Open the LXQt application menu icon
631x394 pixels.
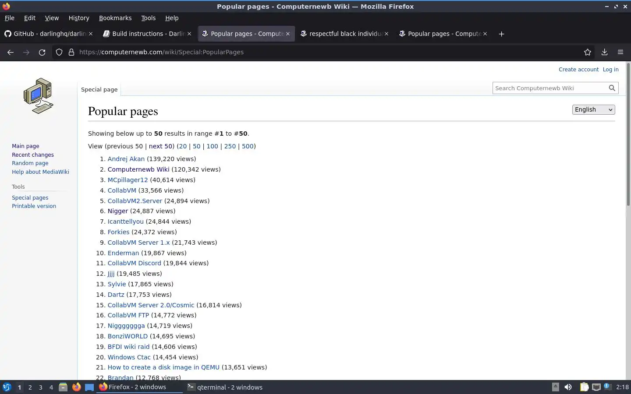coord(7,387)
